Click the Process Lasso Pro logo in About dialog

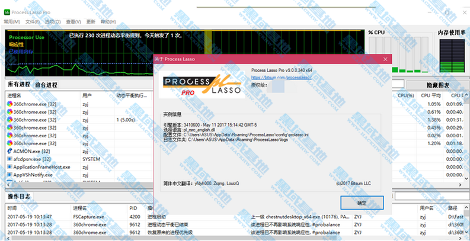(202, 85)
